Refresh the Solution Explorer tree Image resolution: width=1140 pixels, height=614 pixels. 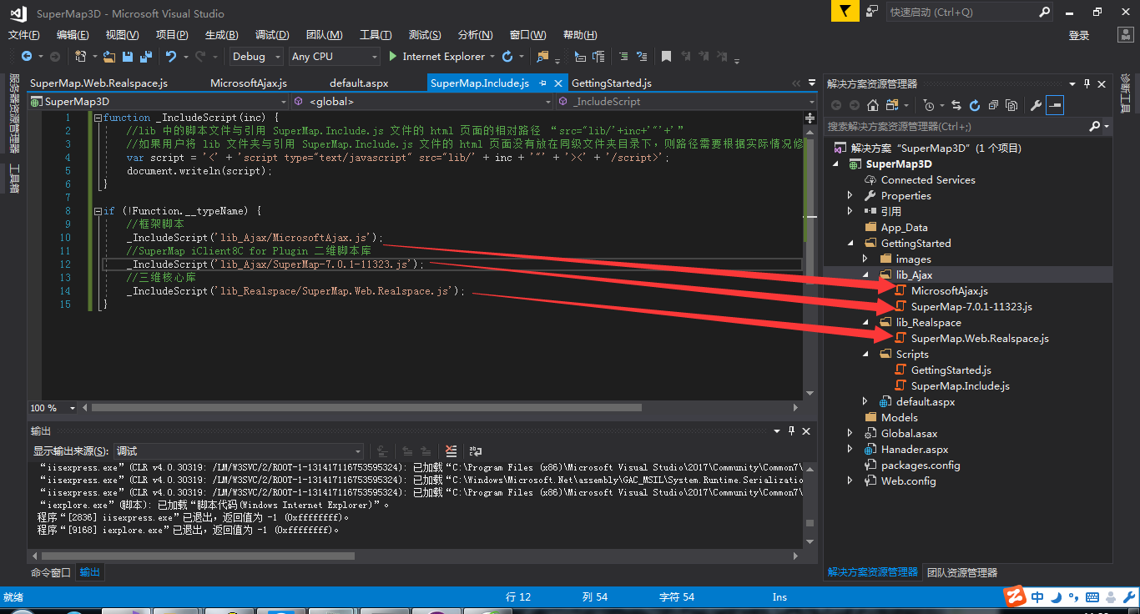pos(975,105)
